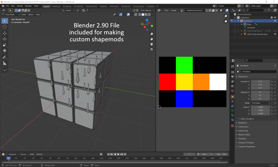Open the Object properties tab
Image resolution: width=278 pixels, height=167 pixels.
[232, 96]
